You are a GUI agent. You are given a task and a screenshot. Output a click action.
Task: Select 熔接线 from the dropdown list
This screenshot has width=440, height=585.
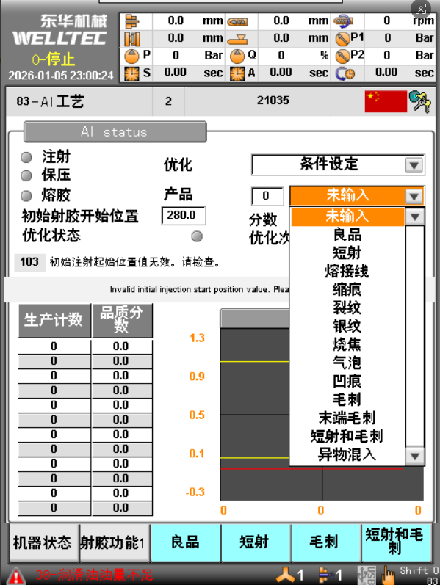(347, 272)
